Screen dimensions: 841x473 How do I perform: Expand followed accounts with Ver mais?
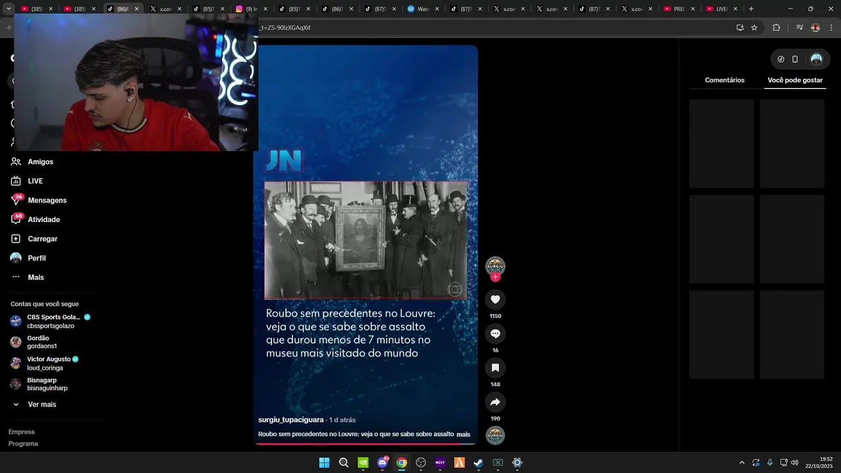34,405
